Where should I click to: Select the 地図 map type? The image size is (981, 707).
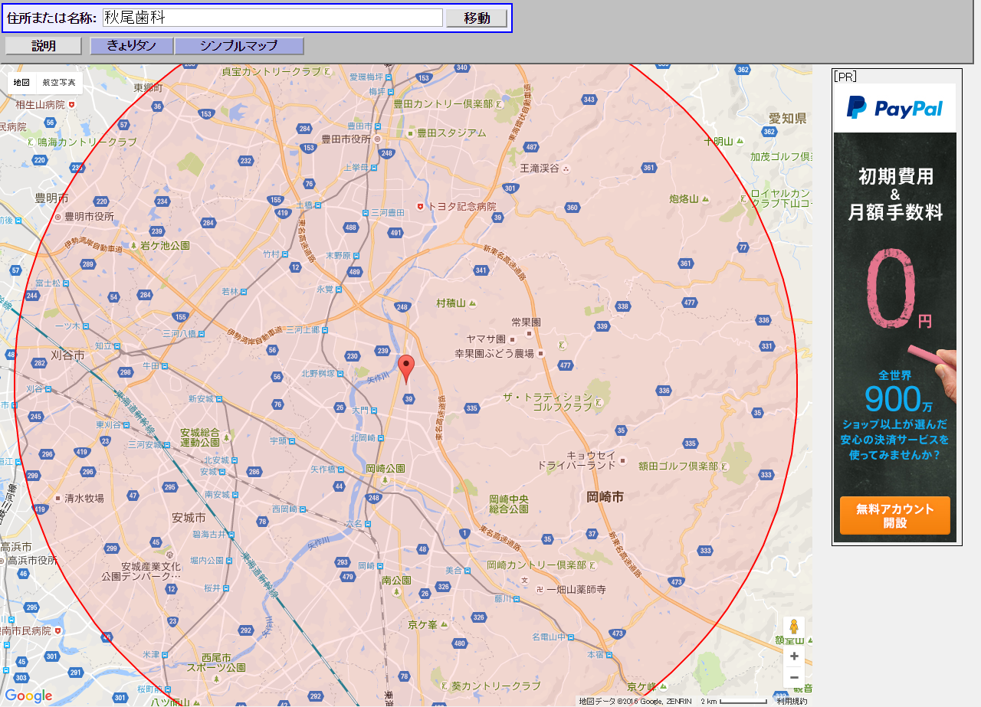click(x=21, y=82)
